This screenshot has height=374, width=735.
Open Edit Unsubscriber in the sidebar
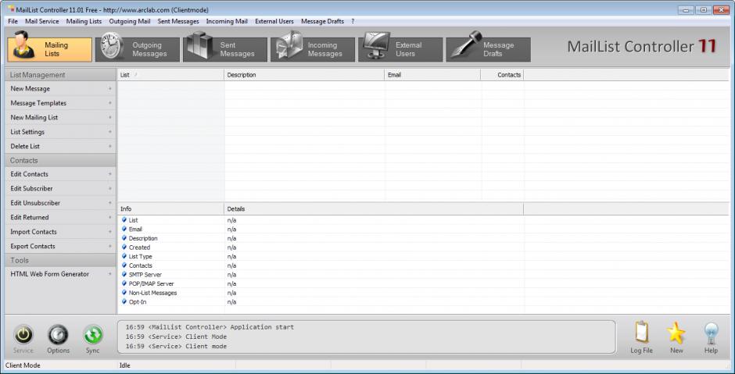[60, 203]
